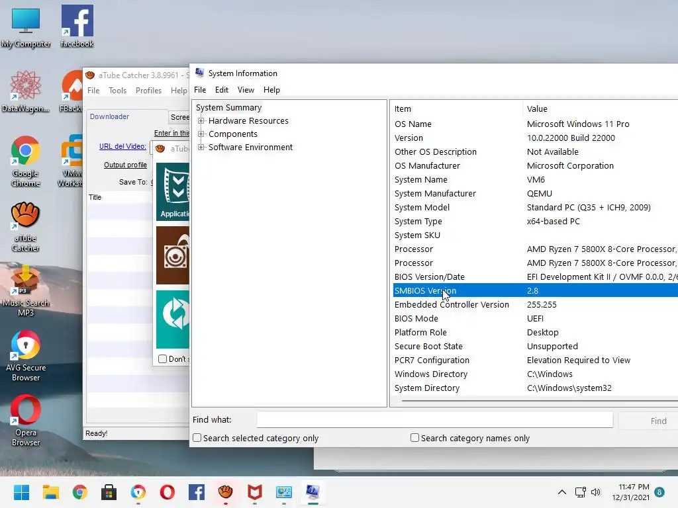
Task: Expand the Components tree node
Action: click(x=201, y=134)
